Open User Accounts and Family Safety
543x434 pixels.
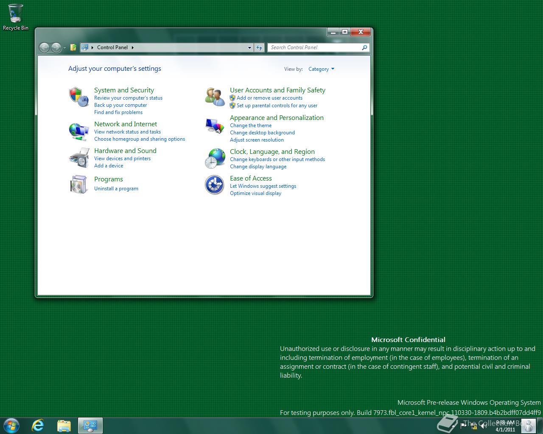coord(277,90)
